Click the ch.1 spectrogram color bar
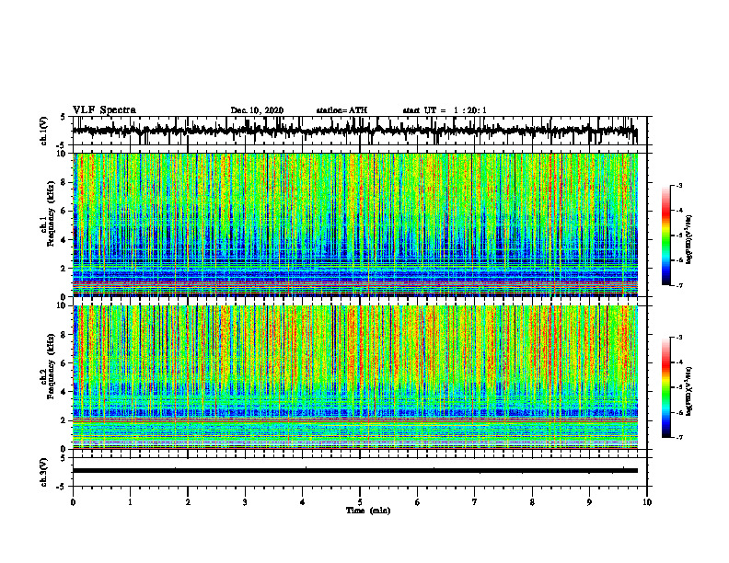This screenshot has height=563, width=729. 665,236
